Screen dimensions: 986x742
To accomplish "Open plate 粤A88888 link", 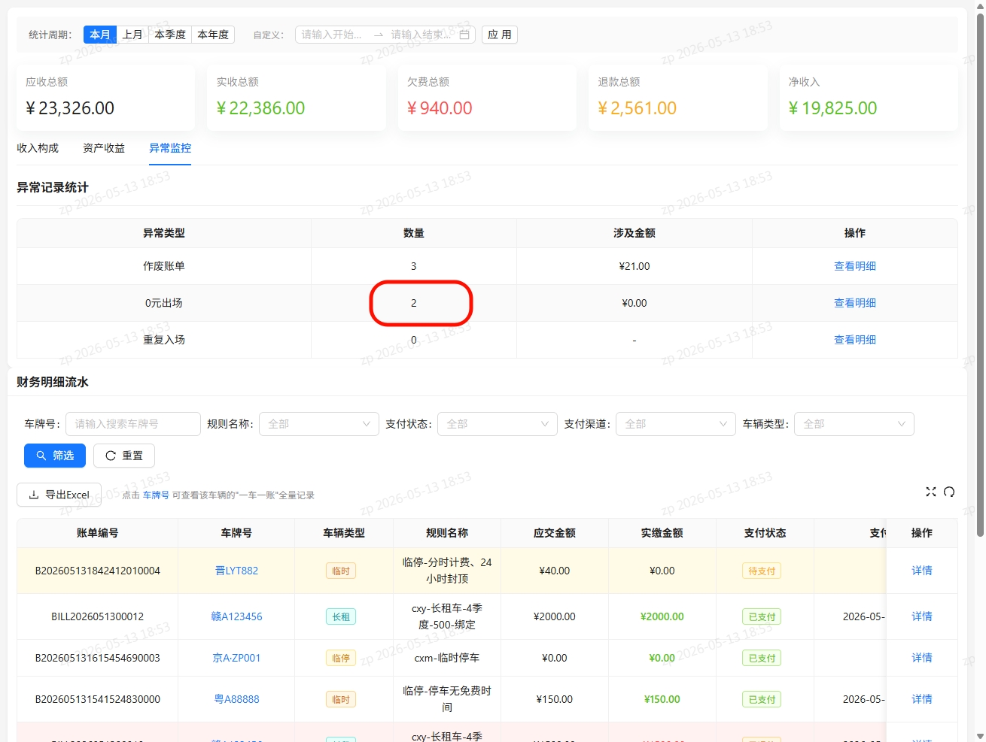I will (x=236, y=699).
